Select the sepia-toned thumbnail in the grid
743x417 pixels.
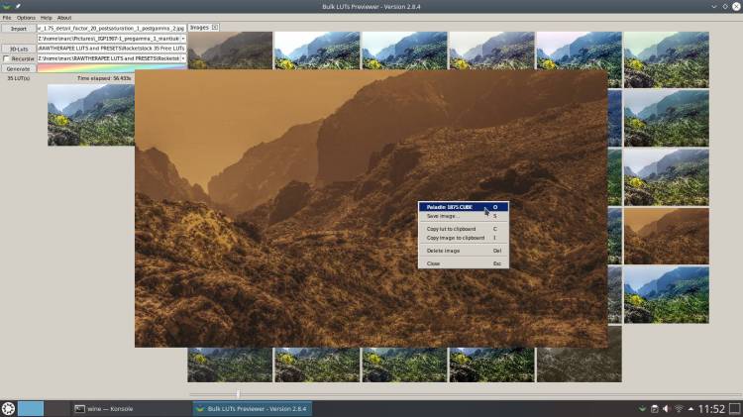(667, 236)
